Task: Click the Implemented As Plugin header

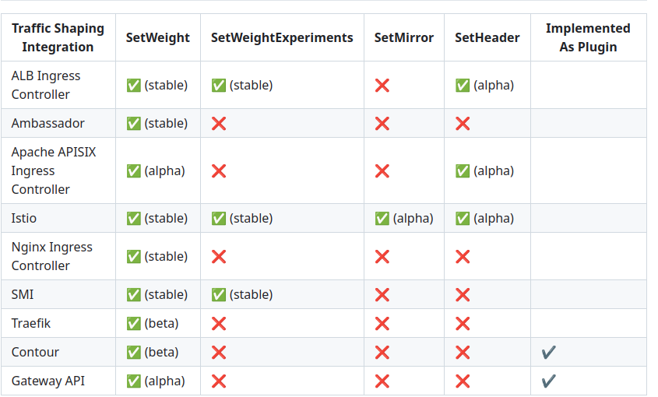Action: click(588, 38)
